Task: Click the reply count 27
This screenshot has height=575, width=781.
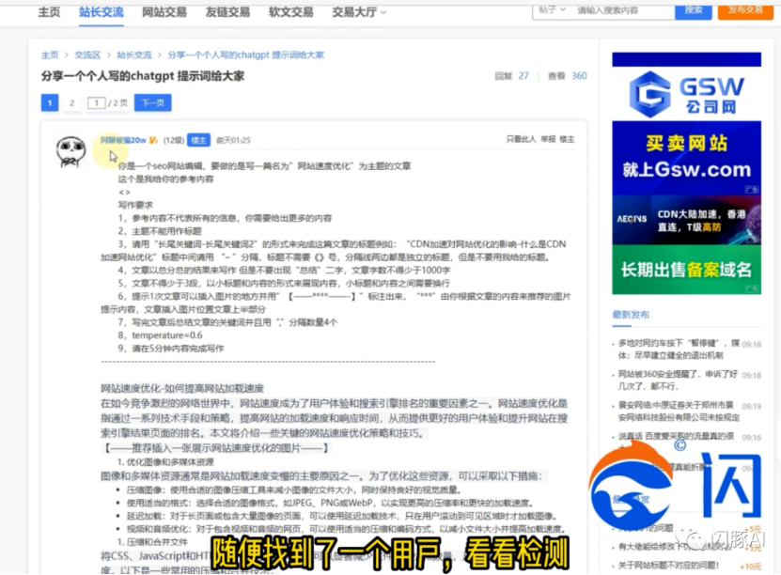Action: tap(523, 76)
